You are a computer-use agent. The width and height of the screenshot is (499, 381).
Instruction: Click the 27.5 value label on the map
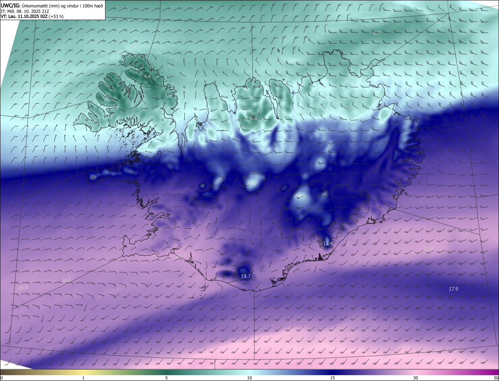428,249
